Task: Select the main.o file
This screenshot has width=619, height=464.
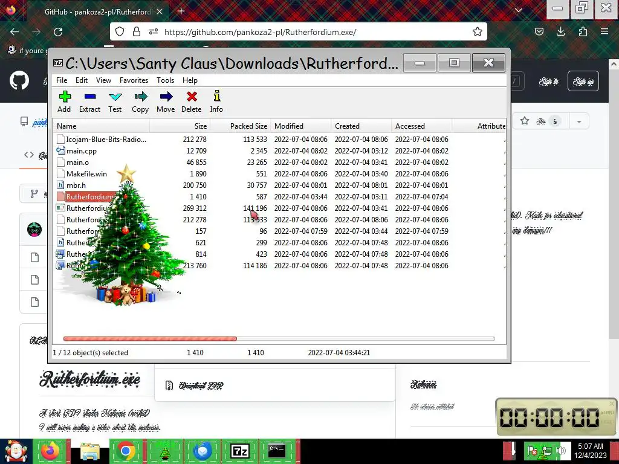Action: (x=279, y=162)
